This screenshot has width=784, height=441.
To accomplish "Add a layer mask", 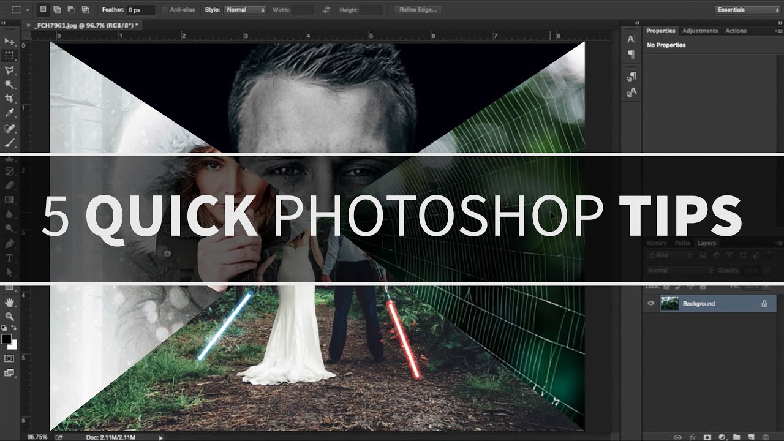I will point(707,437).
